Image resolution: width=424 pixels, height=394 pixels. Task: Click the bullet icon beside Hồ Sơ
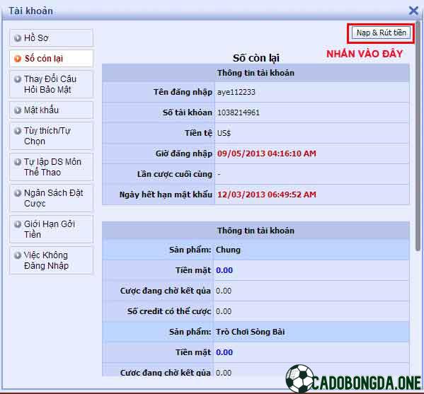pyautogui.click(x=18, y=38)
